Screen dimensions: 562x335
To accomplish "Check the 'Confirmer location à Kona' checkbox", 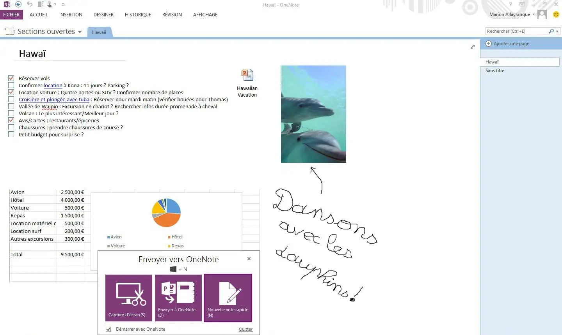I will pyautogui.click(x=11, y=85).
